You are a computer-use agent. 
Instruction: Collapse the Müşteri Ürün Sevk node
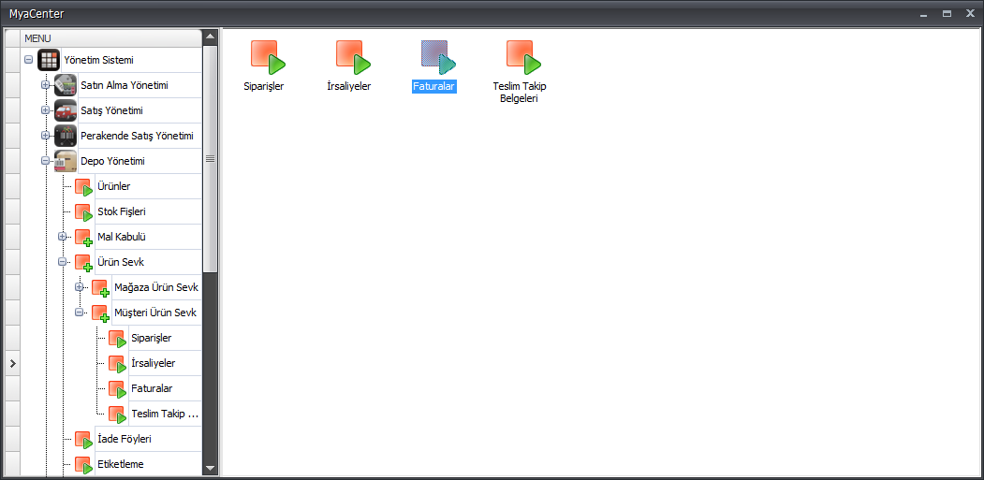click(x=79, y=313)
